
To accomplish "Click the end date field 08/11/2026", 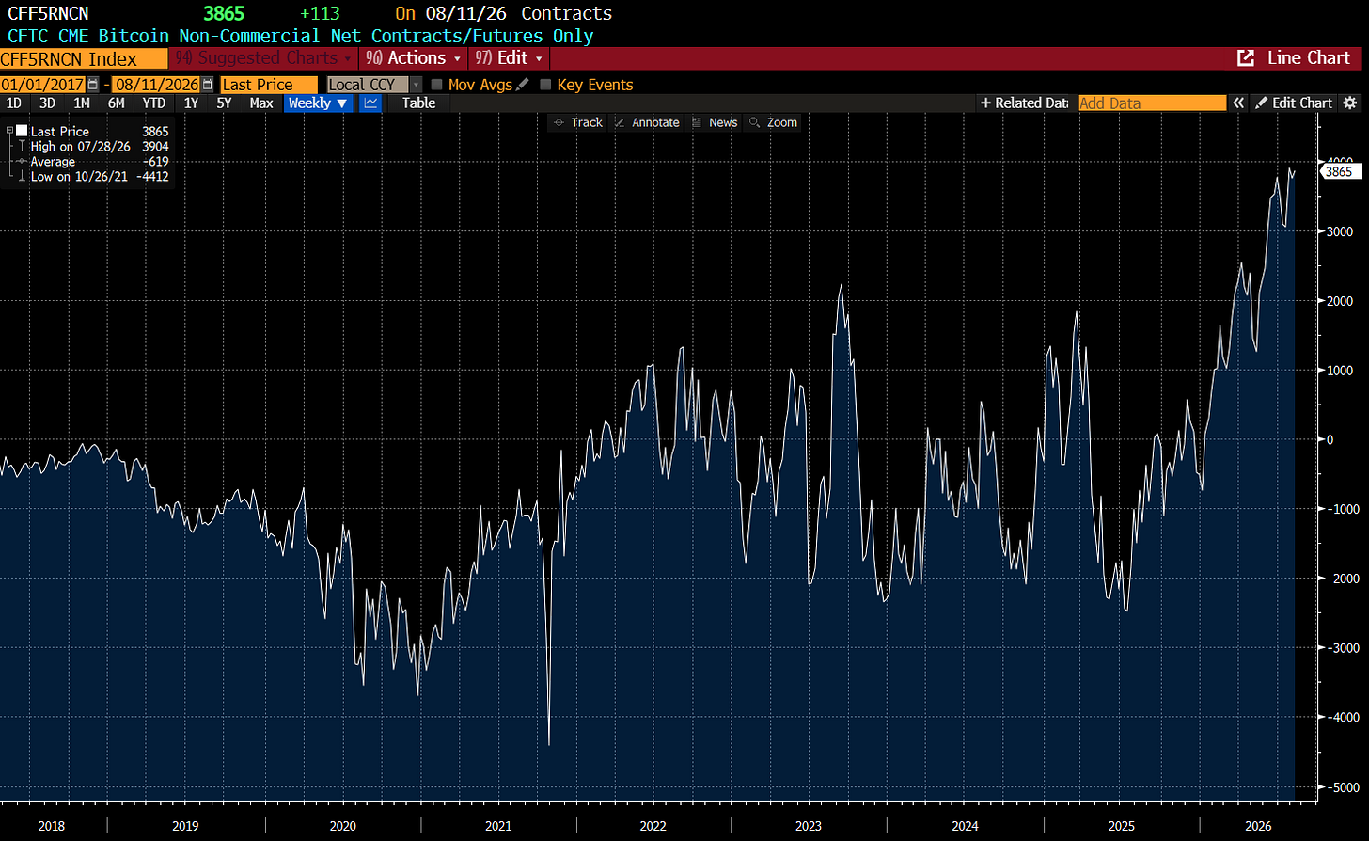I will click(157, 85).
